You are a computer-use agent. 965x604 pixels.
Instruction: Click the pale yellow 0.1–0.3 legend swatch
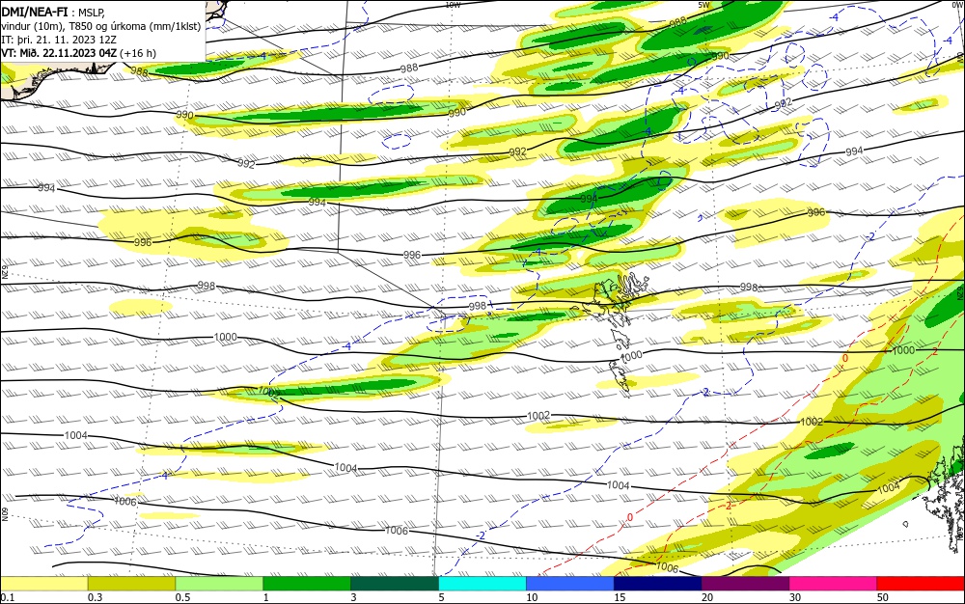[44, 584]
